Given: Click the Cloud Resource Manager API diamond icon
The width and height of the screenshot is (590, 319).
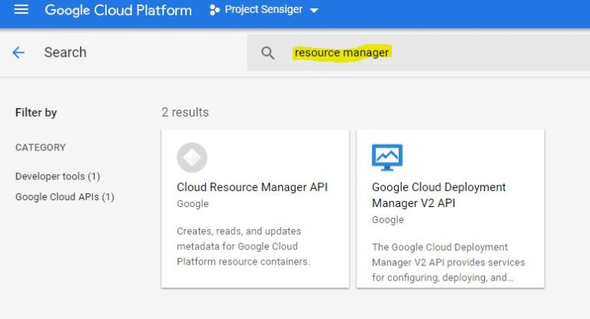Looking at the screenshot, I should 192,157.
